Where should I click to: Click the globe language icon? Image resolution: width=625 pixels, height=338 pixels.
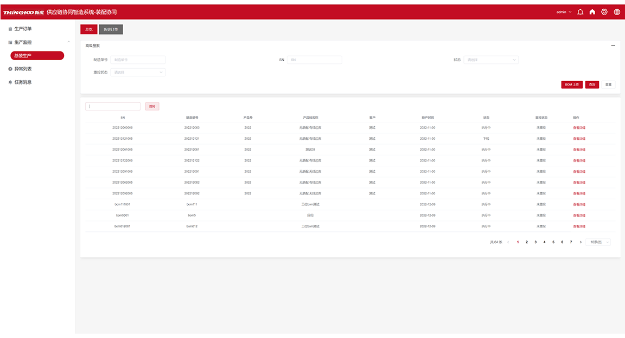[x=617, y=12]
